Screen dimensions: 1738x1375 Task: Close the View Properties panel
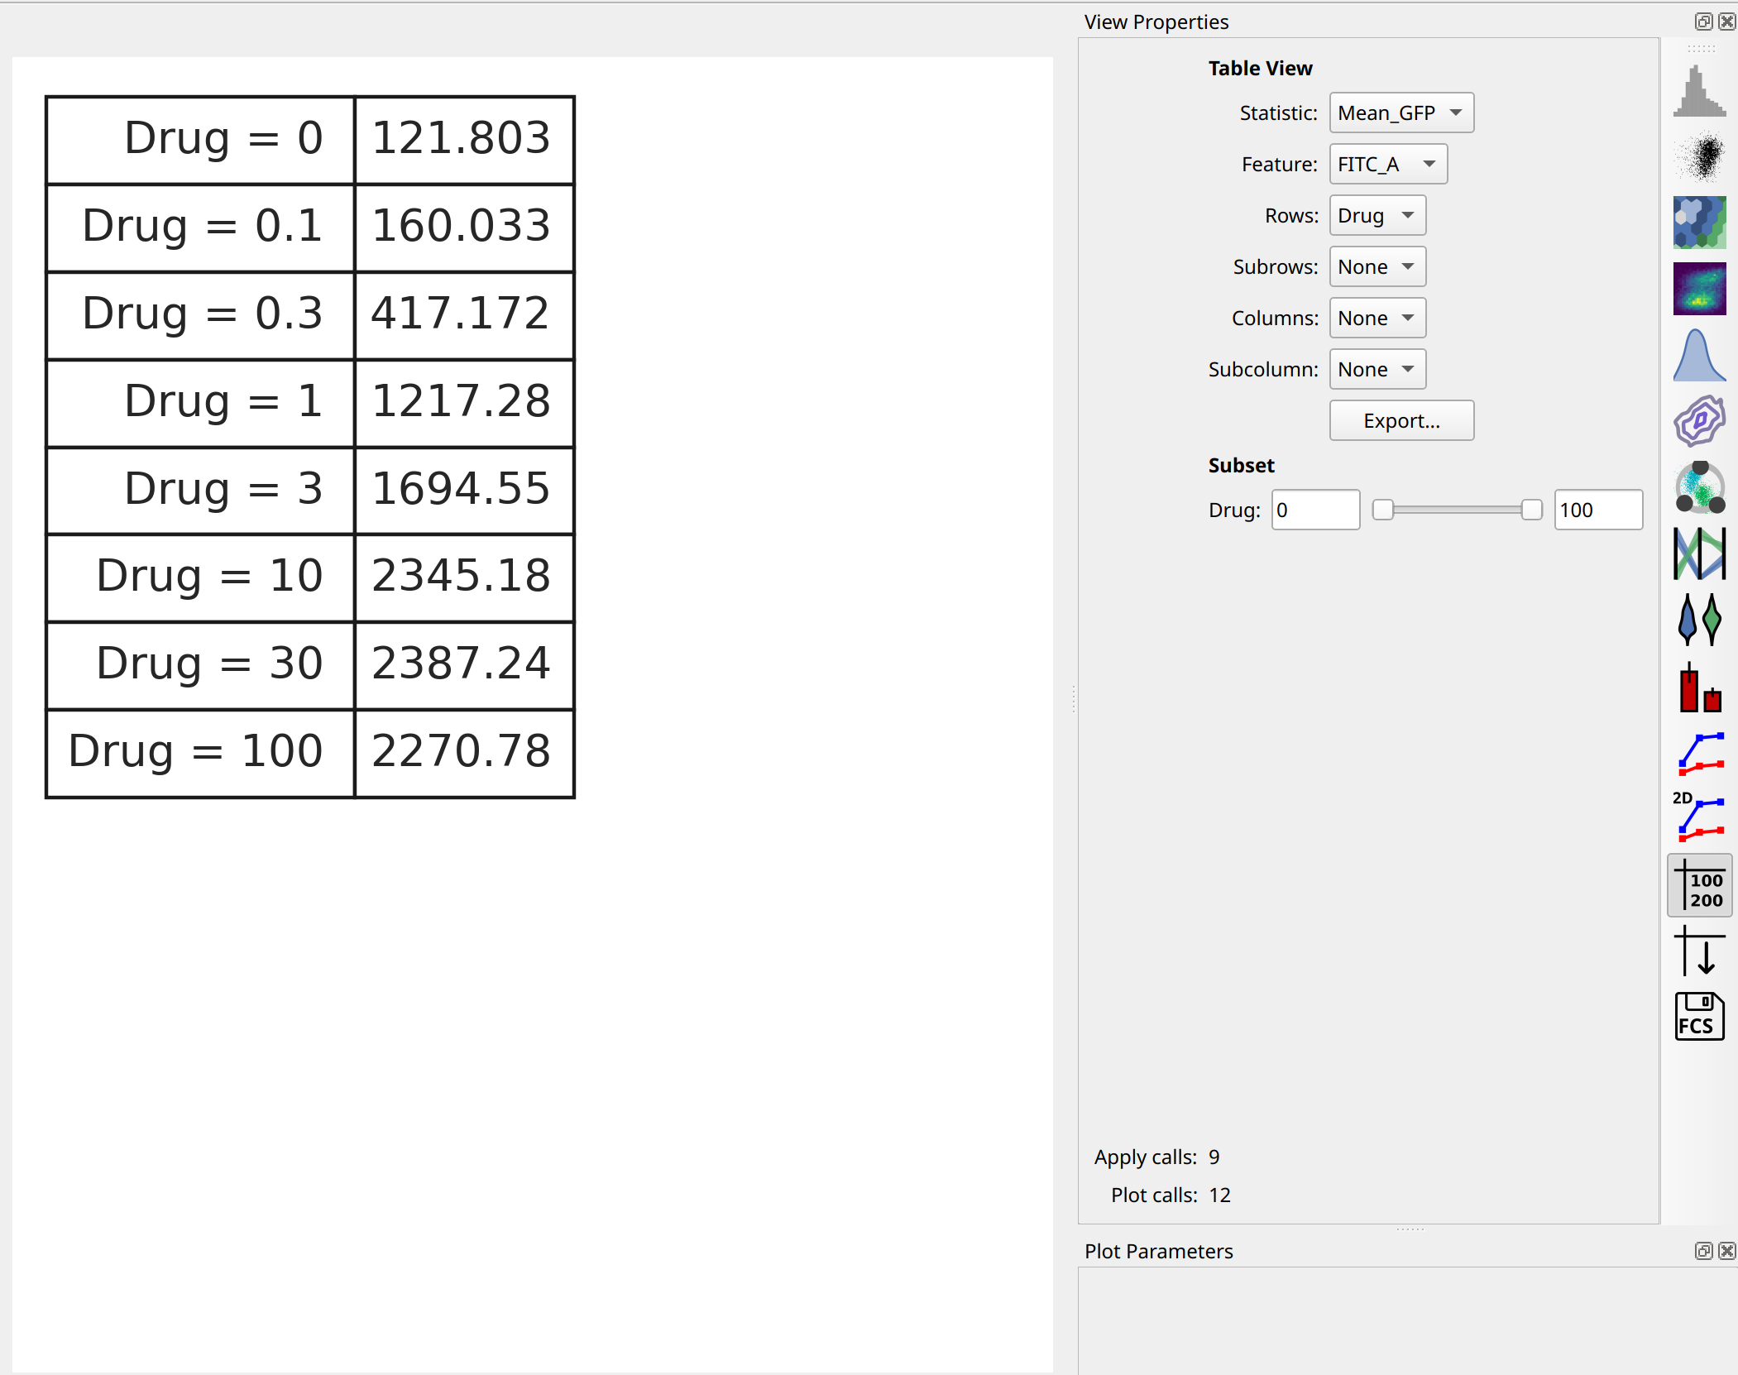[1726, 22]
